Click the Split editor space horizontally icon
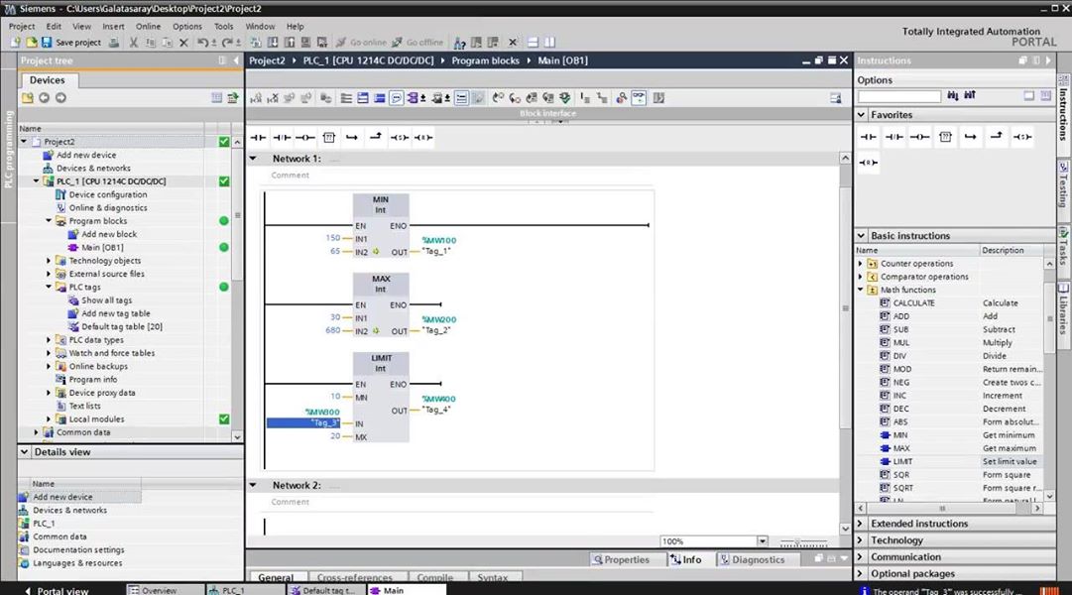 [x=533, y=43]
